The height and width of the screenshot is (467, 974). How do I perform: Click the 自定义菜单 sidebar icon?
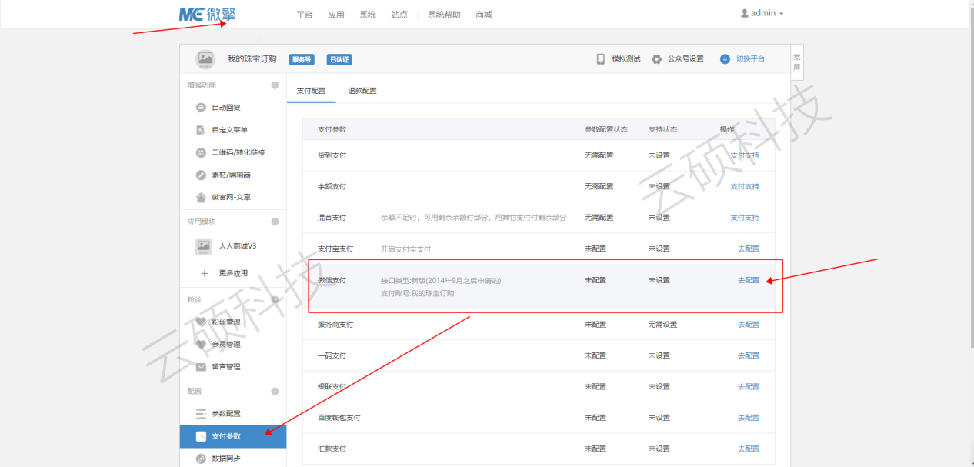pos(201,130)
